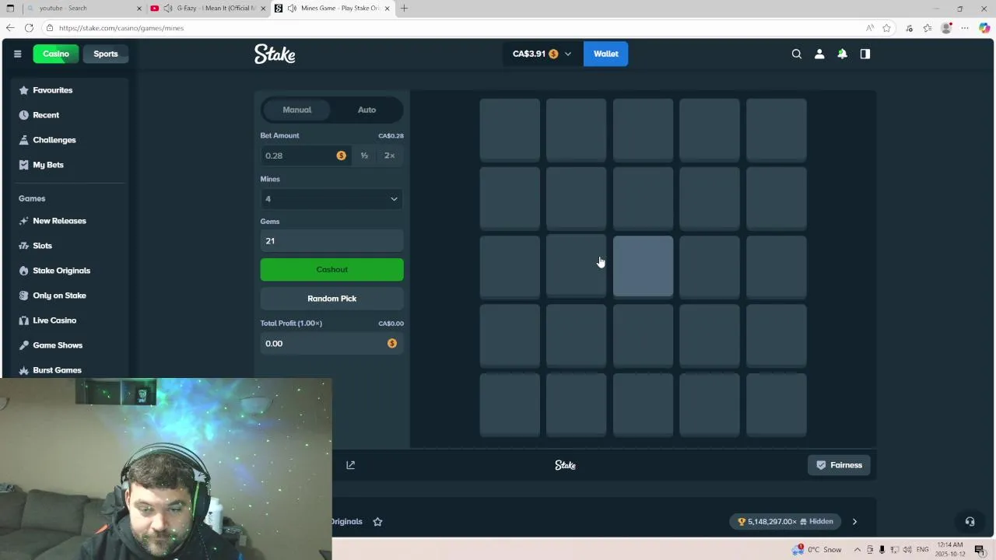Mute the Mines Game tab audio
996x560 pixels.
click(292, 8)
